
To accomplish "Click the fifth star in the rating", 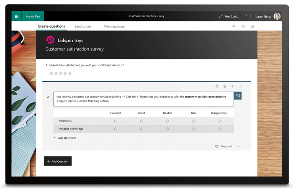I will click(70, 73).
